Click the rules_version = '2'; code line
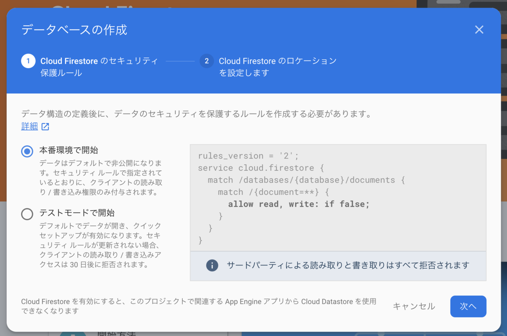 tap(248, 156)
